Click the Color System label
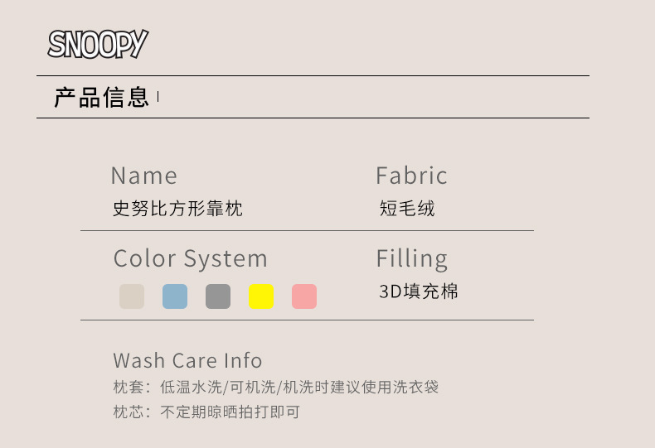Image resolution: width=655 pixels, height=448 pixels. pyautogui.click(x=190, y=258)
